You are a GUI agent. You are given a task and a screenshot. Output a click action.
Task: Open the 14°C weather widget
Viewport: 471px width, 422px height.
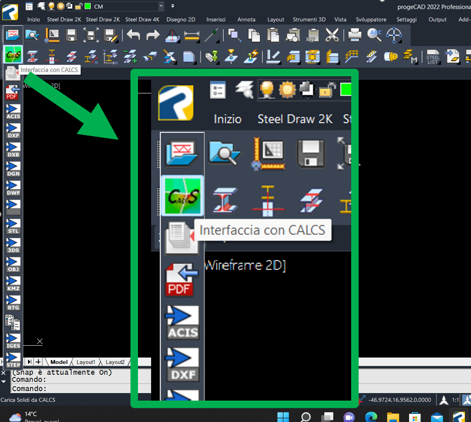tap(34, 417)
